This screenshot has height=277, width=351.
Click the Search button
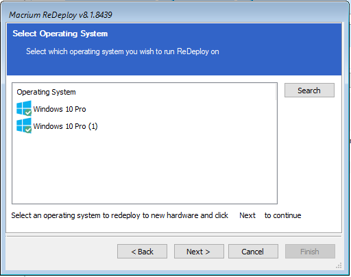[x=309, y=91]
